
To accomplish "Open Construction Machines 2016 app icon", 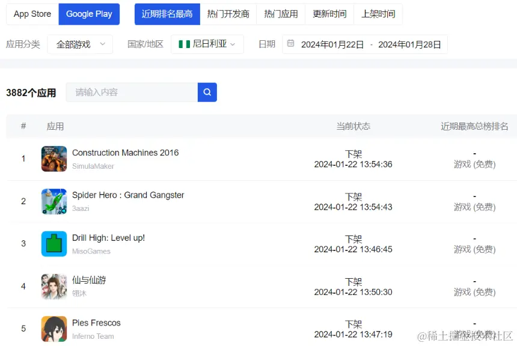I will click(54, 159).
